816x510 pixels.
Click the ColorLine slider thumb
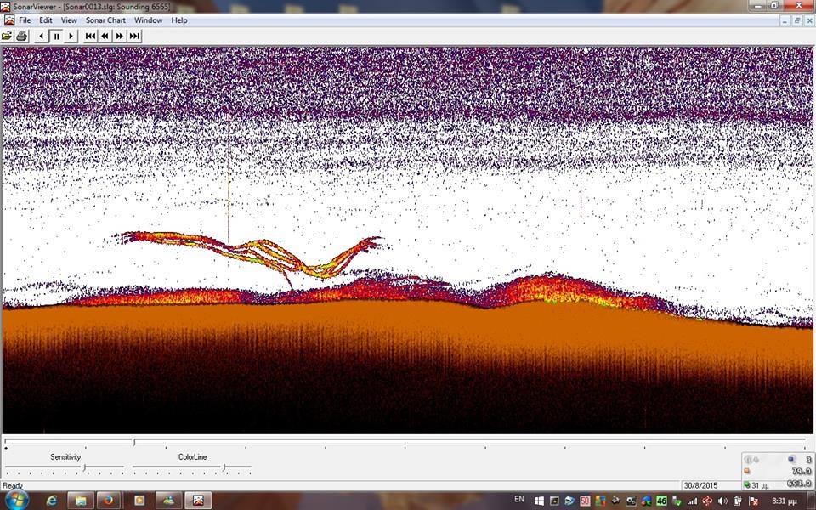point(224,467)
